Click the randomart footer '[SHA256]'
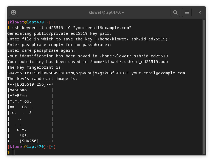Screen dimensions: 213x163 click(x=30, y=141)
